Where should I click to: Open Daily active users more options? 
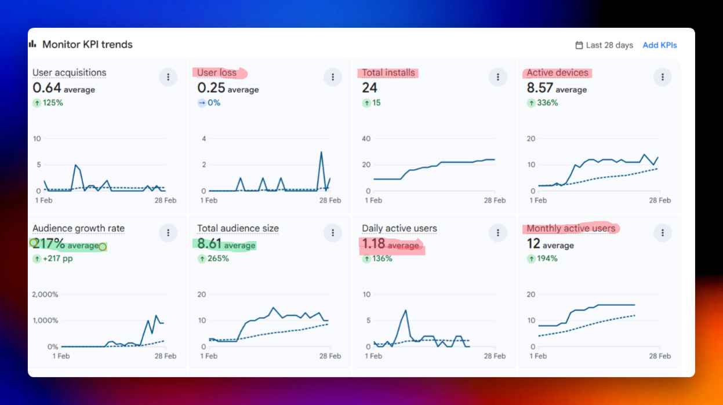[497, 233]
